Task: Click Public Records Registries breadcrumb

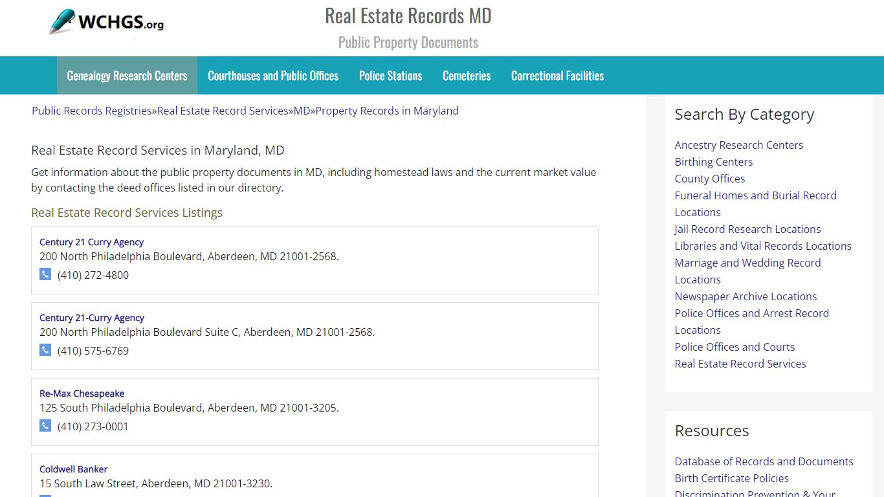Action: [92, 111]
